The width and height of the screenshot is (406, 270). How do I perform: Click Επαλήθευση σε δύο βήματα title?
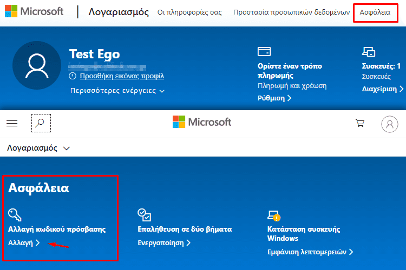pyautogui.click(x=185, y=230)
